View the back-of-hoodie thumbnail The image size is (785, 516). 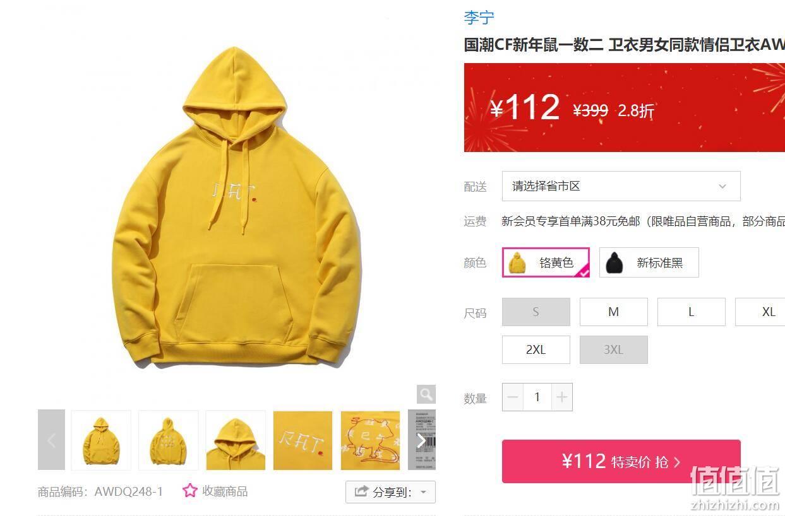point(169,440)
